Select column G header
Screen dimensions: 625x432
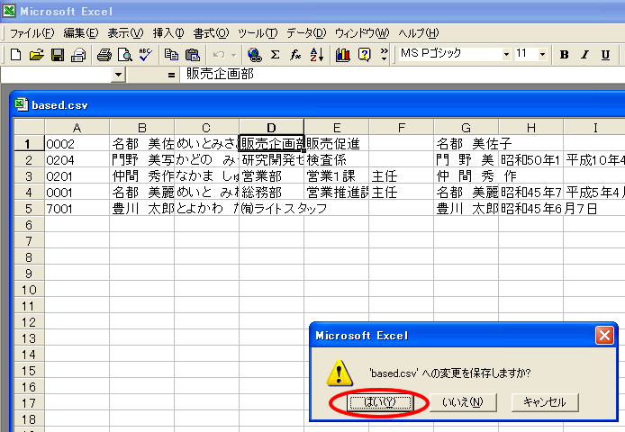[x=466, y=128]
